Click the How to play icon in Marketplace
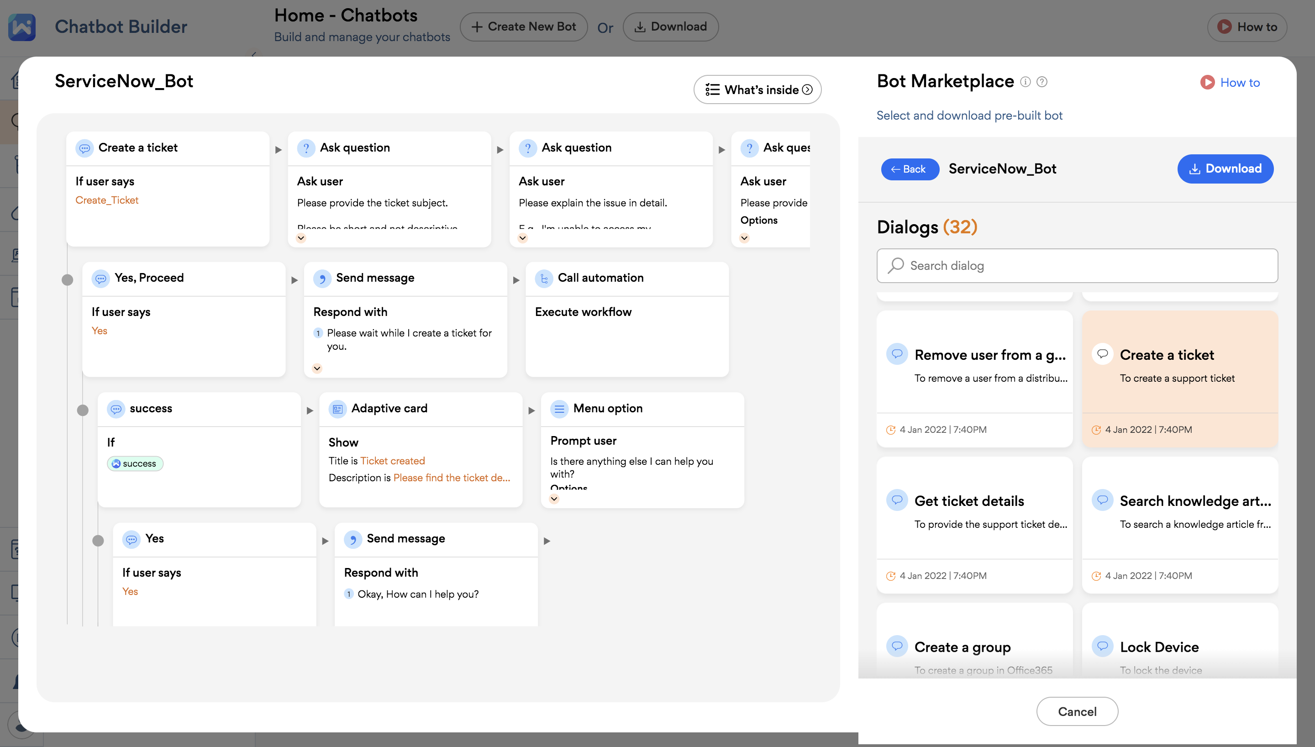This screenshot has width=1315, height=747. [1207, 83]
